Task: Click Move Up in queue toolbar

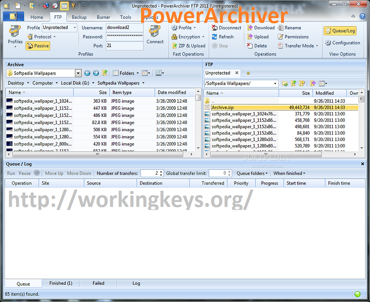Action: pyautogui.click(x=54, y=173)
